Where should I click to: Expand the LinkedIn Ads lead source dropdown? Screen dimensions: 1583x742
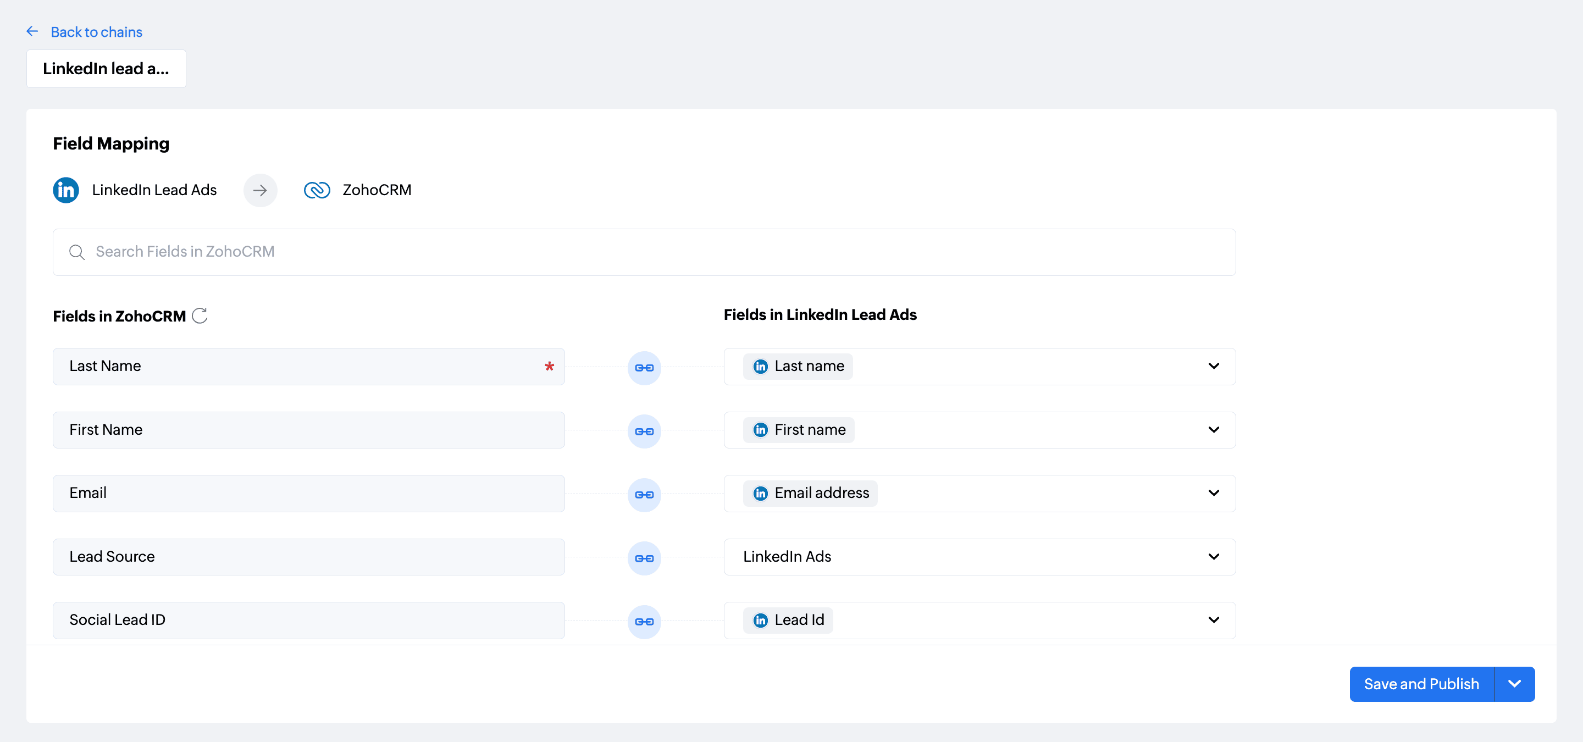pyautogui.click(x=1213, y=557)
